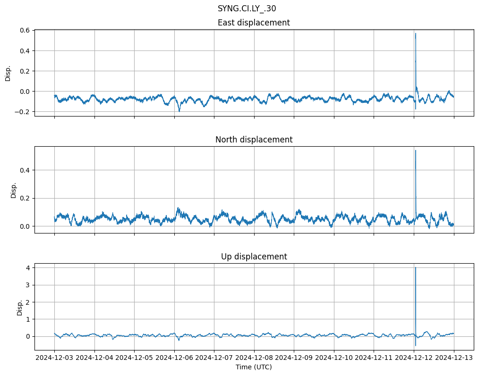Click the 0.6 tick on East y-axis
The height and width of the screenshot is (375, 478).
25,30
